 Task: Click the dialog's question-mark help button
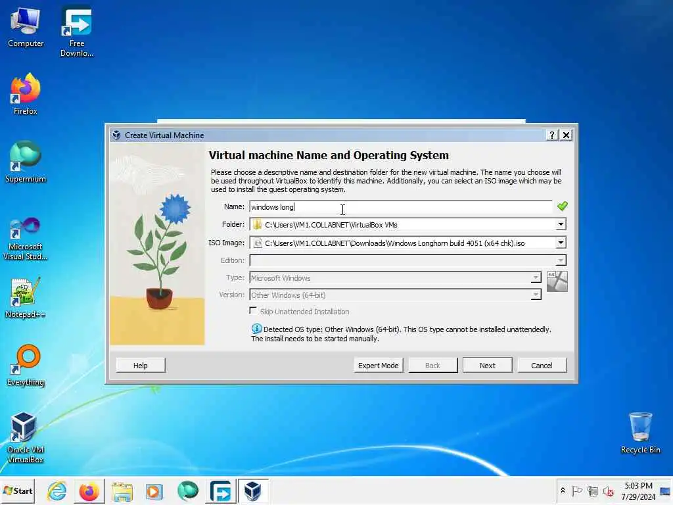click(551, 135)
